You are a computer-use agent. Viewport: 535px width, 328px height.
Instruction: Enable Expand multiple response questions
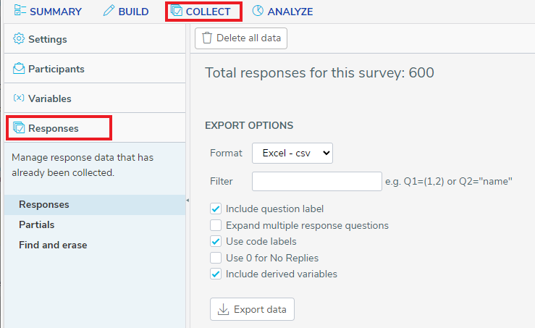pos(216,225)
